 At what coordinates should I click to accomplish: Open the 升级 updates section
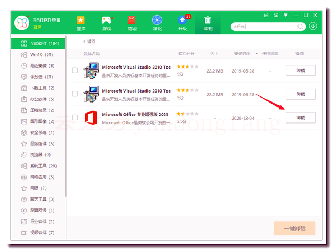point(183,23)
